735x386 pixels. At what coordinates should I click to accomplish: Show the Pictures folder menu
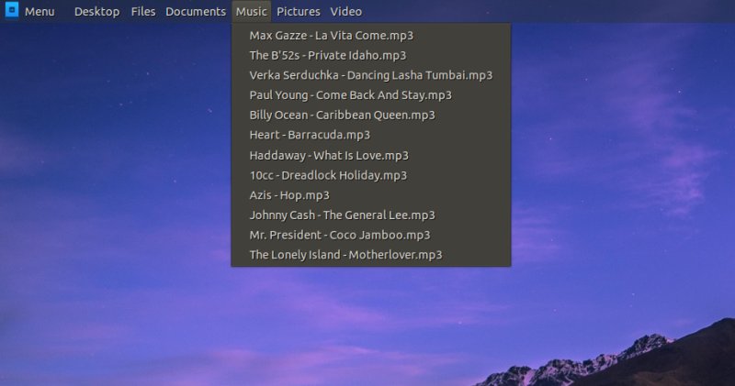pyautogui.click(x=299, y=12)
